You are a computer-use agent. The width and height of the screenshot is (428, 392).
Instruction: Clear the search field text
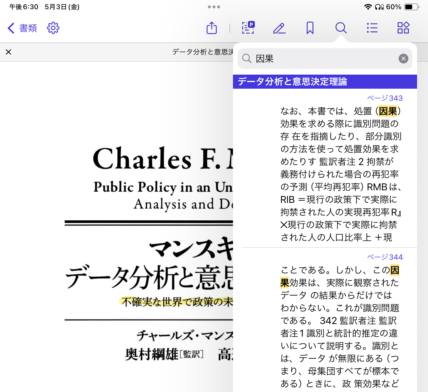coord(403,59)
